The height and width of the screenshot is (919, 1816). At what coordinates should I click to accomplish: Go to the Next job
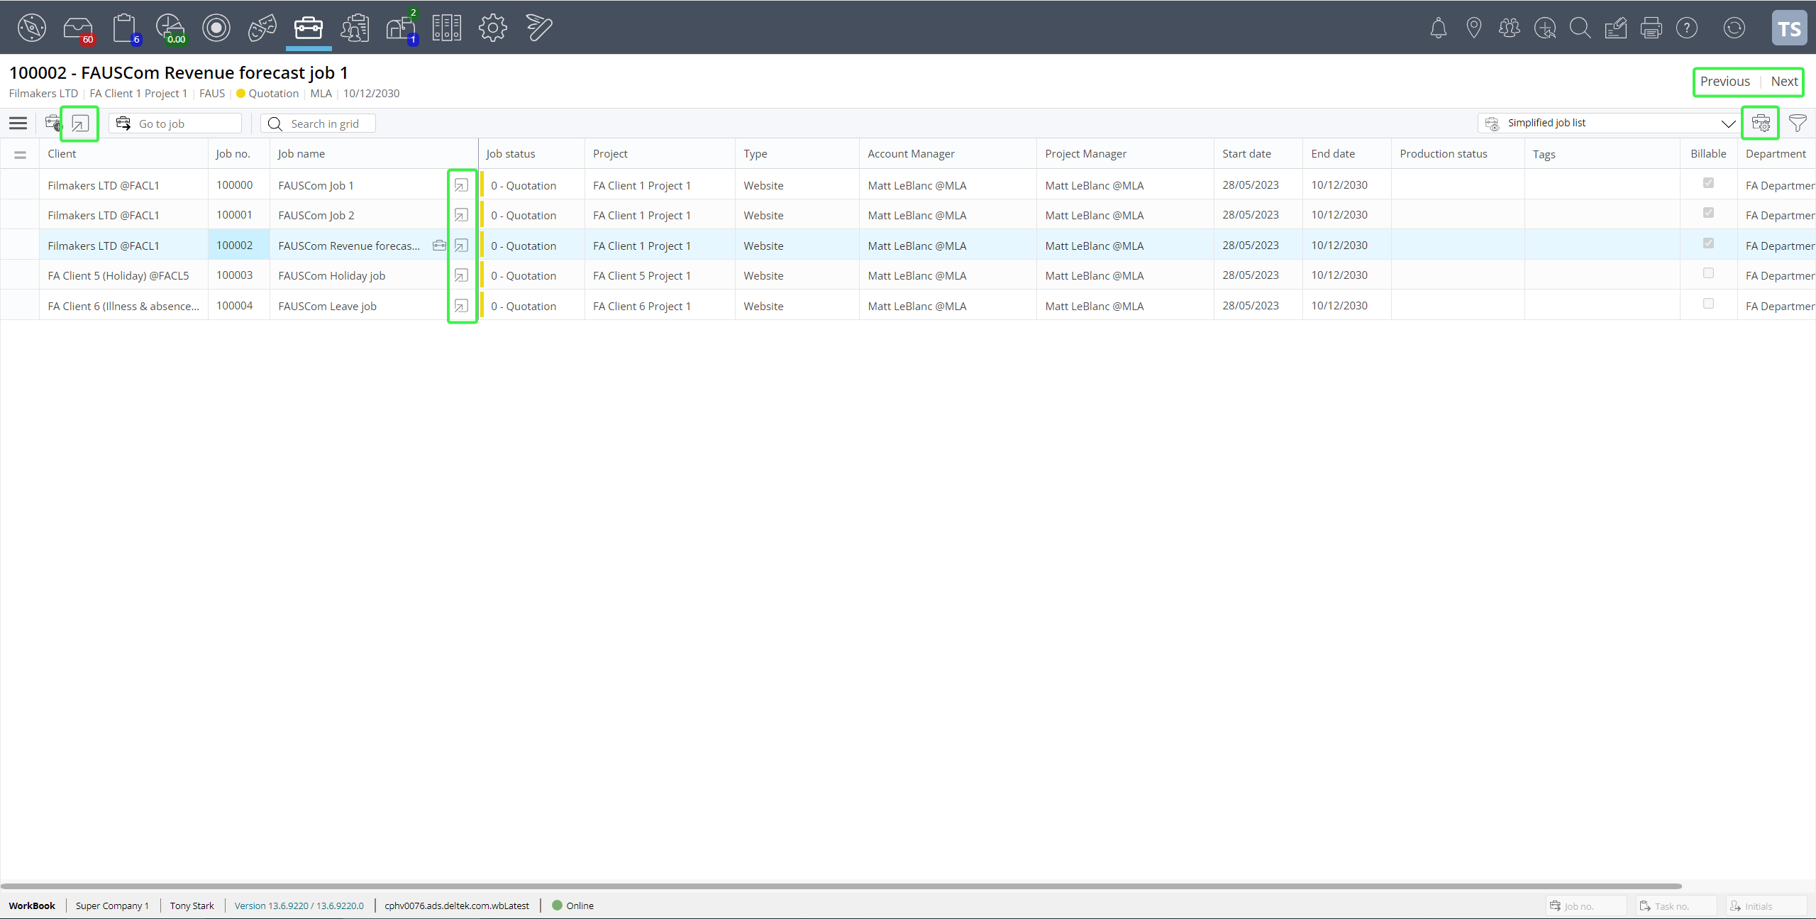(x=1784, y=82)
